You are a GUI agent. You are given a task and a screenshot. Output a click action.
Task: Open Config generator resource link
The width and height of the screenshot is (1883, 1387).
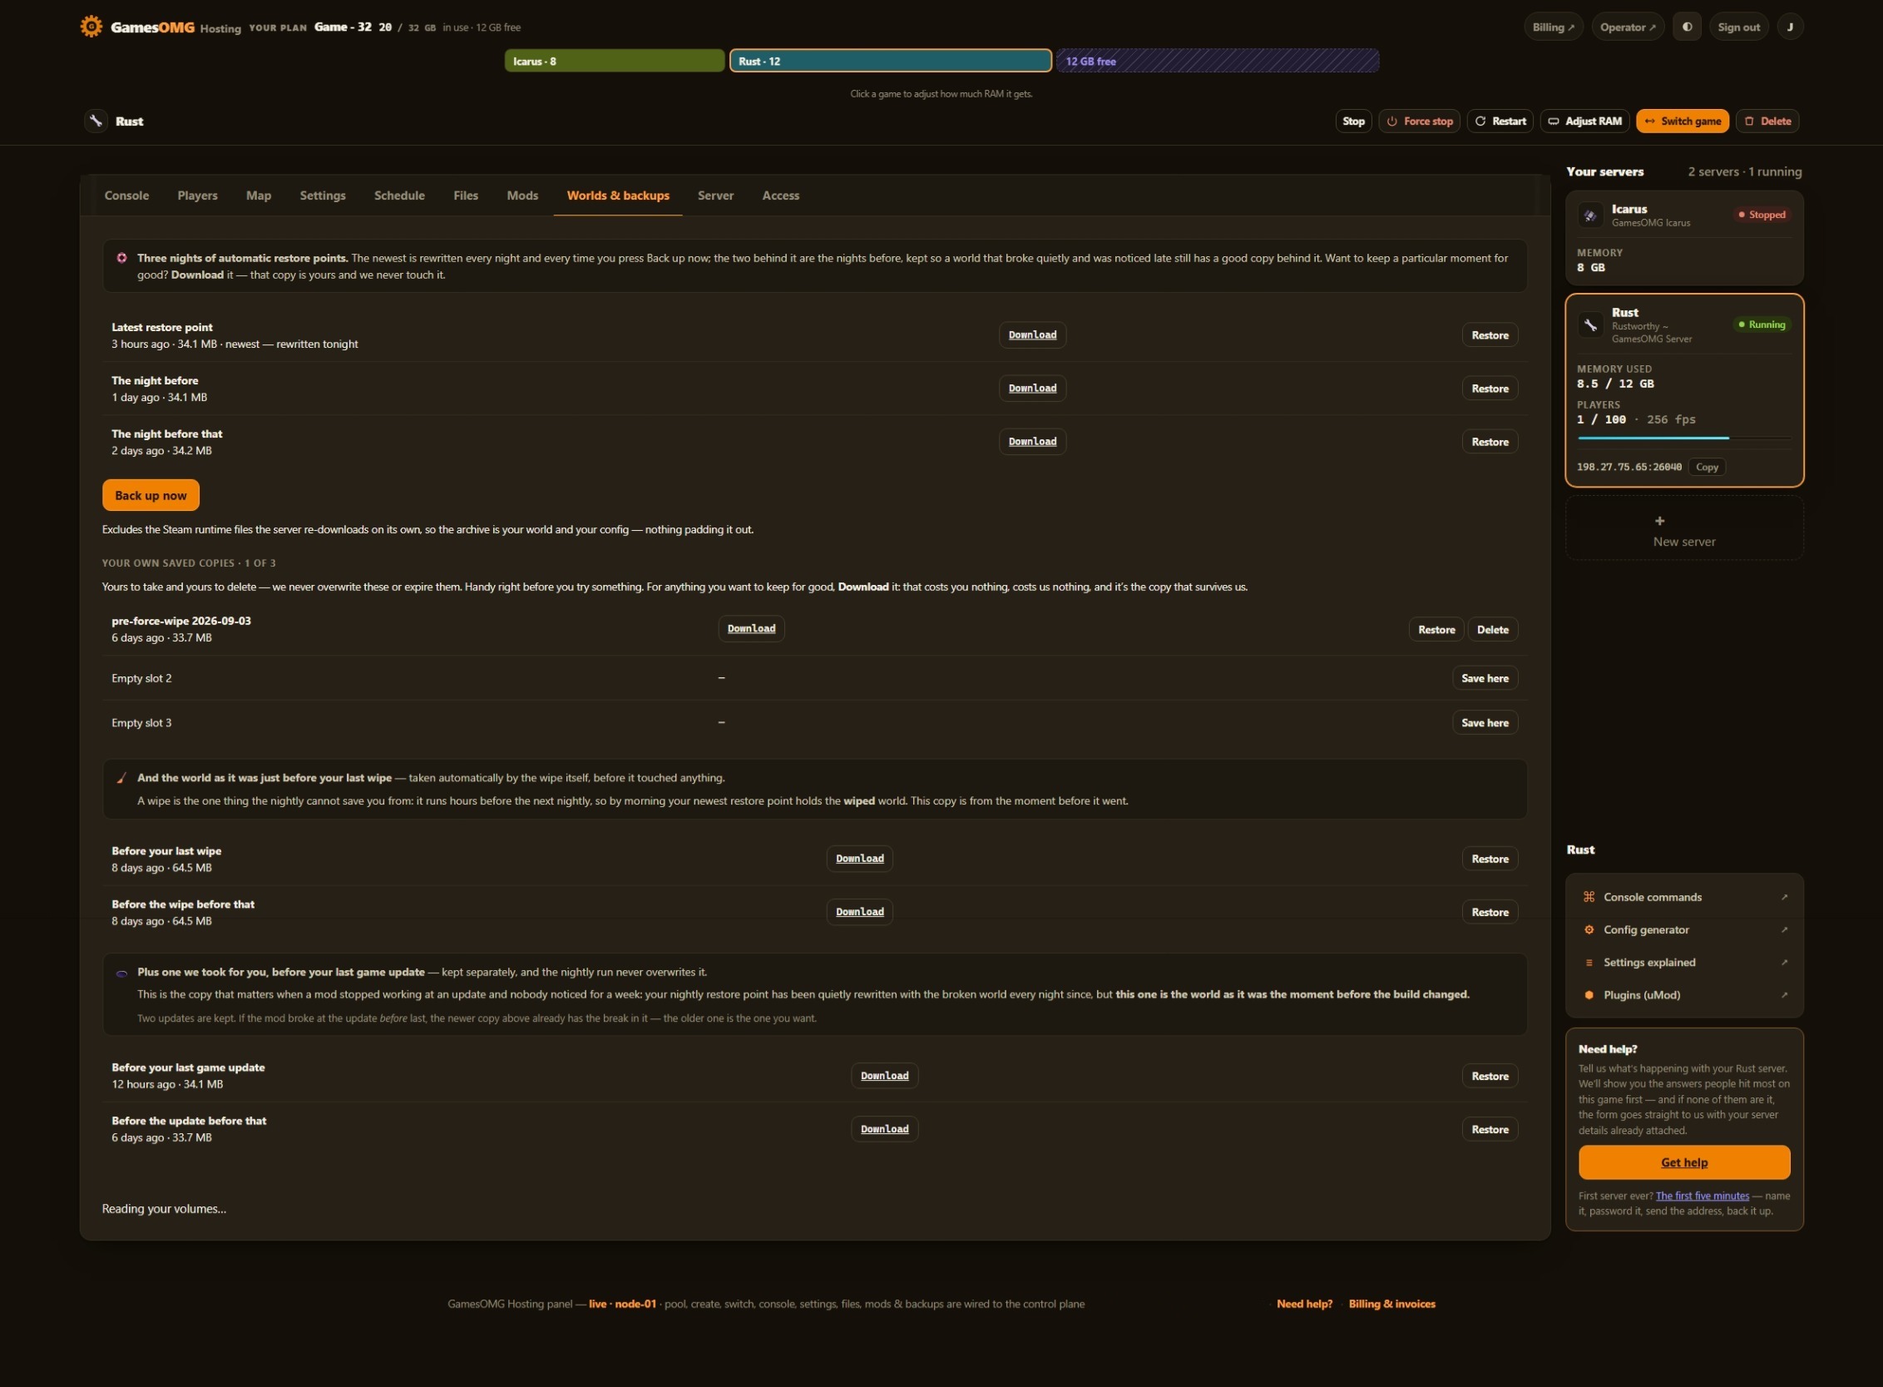1684,929
